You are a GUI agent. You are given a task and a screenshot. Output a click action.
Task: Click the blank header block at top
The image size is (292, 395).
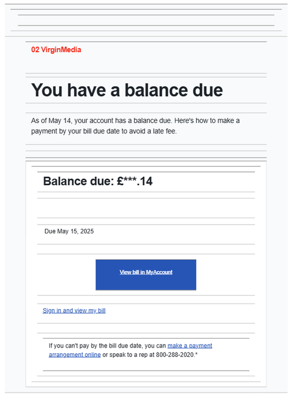click(x=146, y=20)
